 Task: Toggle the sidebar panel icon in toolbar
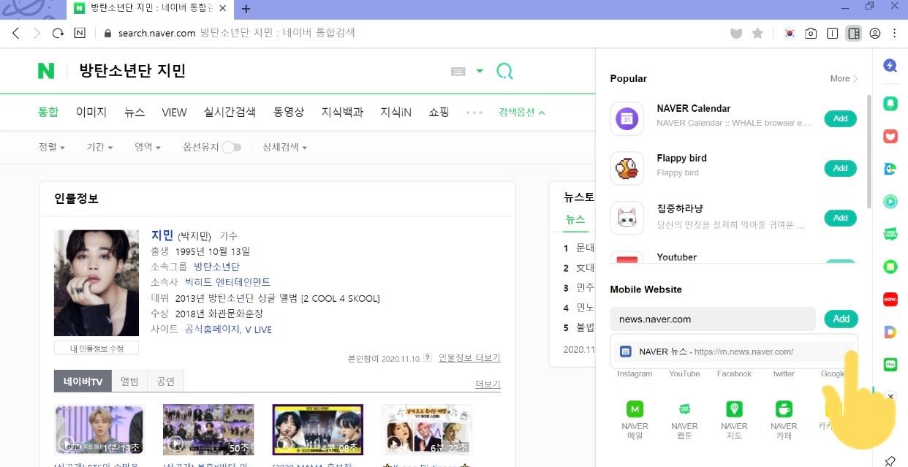coord(853,34)
